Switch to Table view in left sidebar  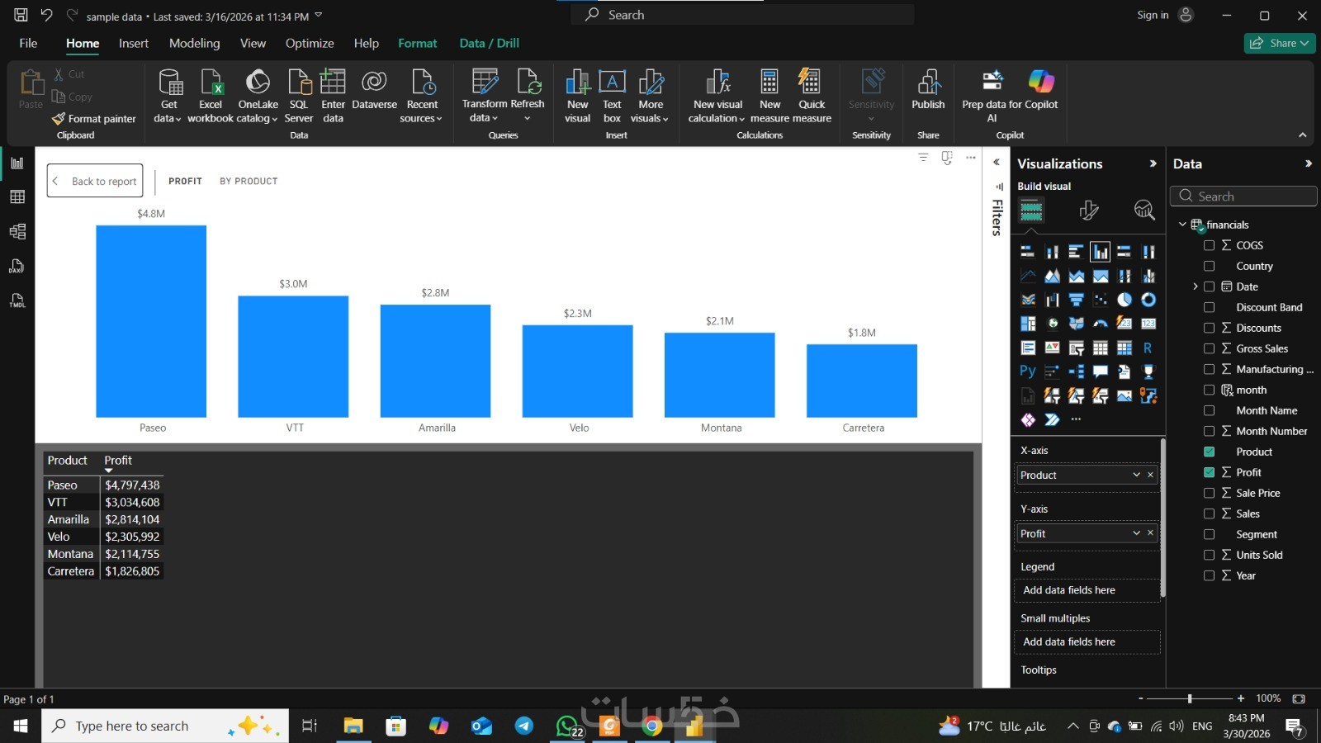coord(17,196)
